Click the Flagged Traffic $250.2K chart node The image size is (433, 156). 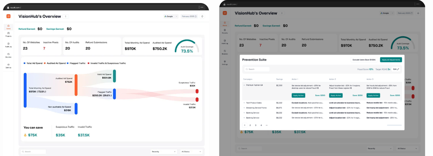point(114,94)
